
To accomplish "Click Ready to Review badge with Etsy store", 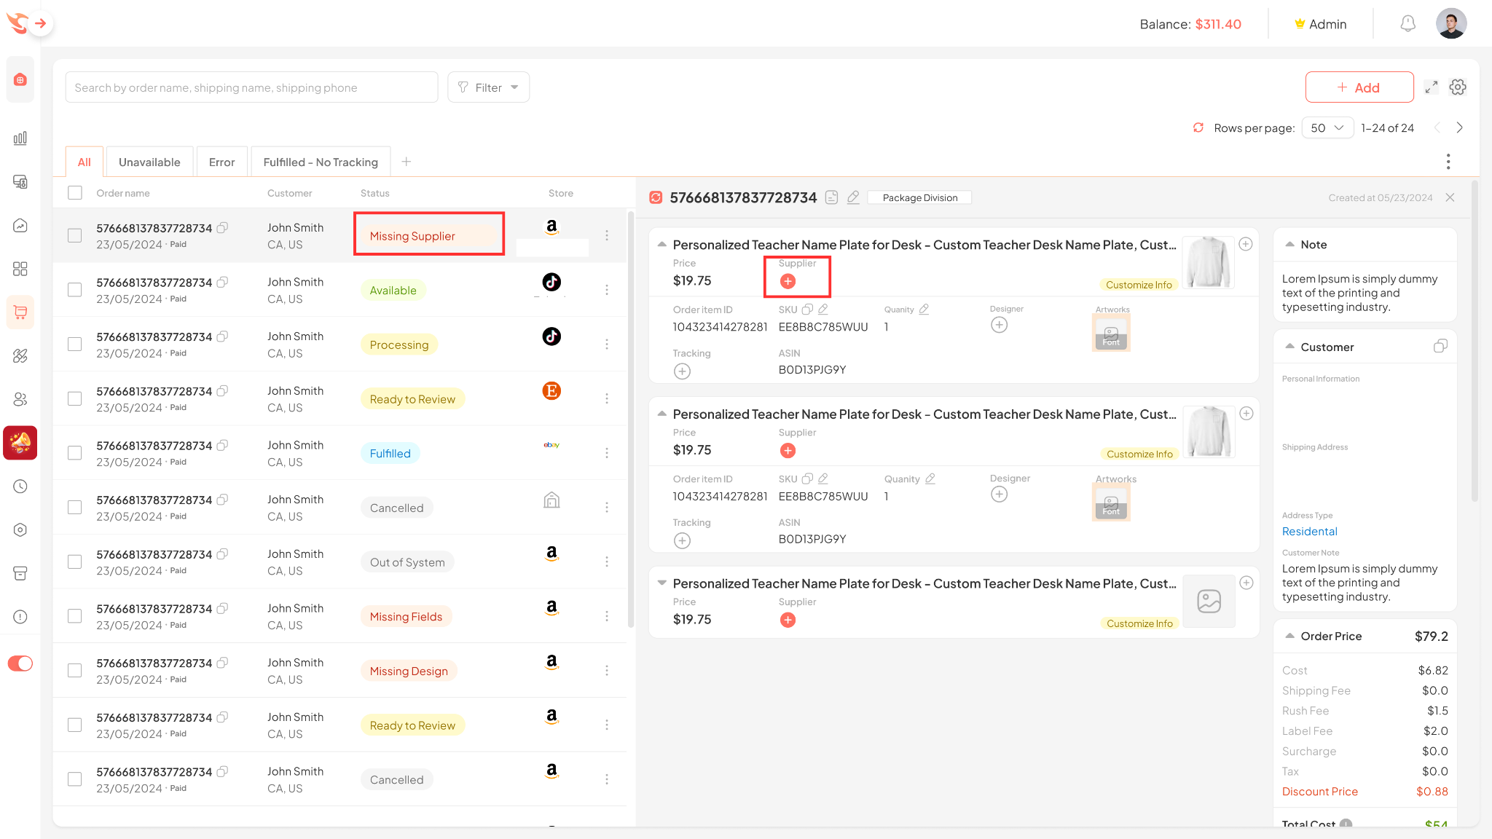I will point(412,399).
